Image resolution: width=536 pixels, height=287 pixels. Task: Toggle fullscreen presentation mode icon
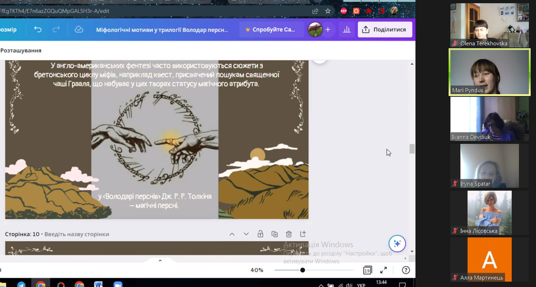point(384,270)
